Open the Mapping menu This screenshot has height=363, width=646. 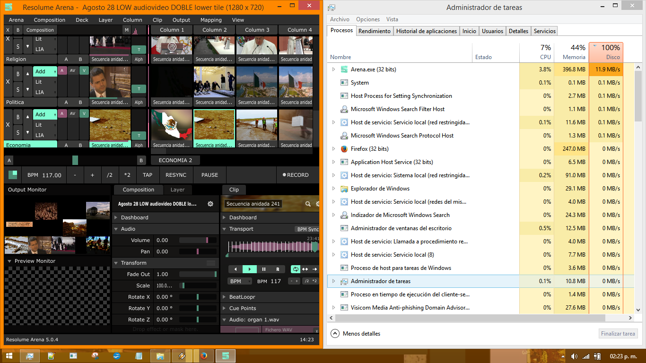(210, 20)
